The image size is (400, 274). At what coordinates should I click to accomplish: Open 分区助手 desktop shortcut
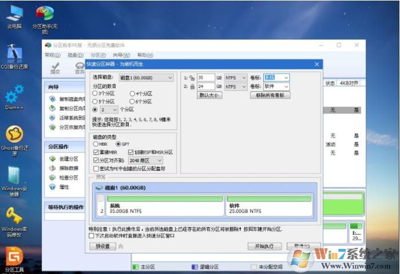pos(44,13)
